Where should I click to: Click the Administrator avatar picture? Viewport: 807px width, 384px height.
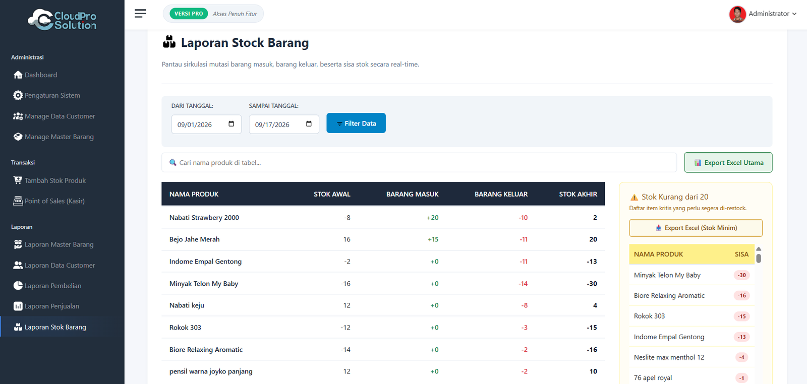click(737, 14)
